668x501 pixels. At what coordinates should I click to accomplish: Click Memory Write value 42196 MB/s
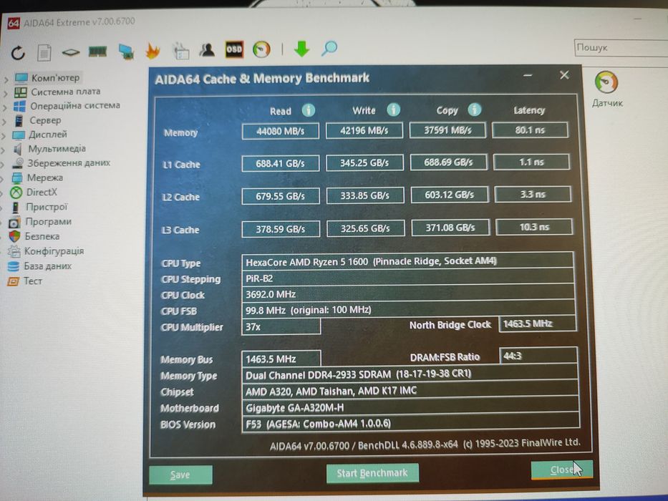point(364,130)
